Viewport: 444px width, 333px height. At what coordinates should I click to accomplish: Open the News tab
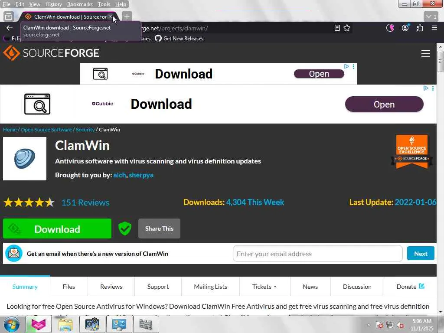click(x=310, y=287)
